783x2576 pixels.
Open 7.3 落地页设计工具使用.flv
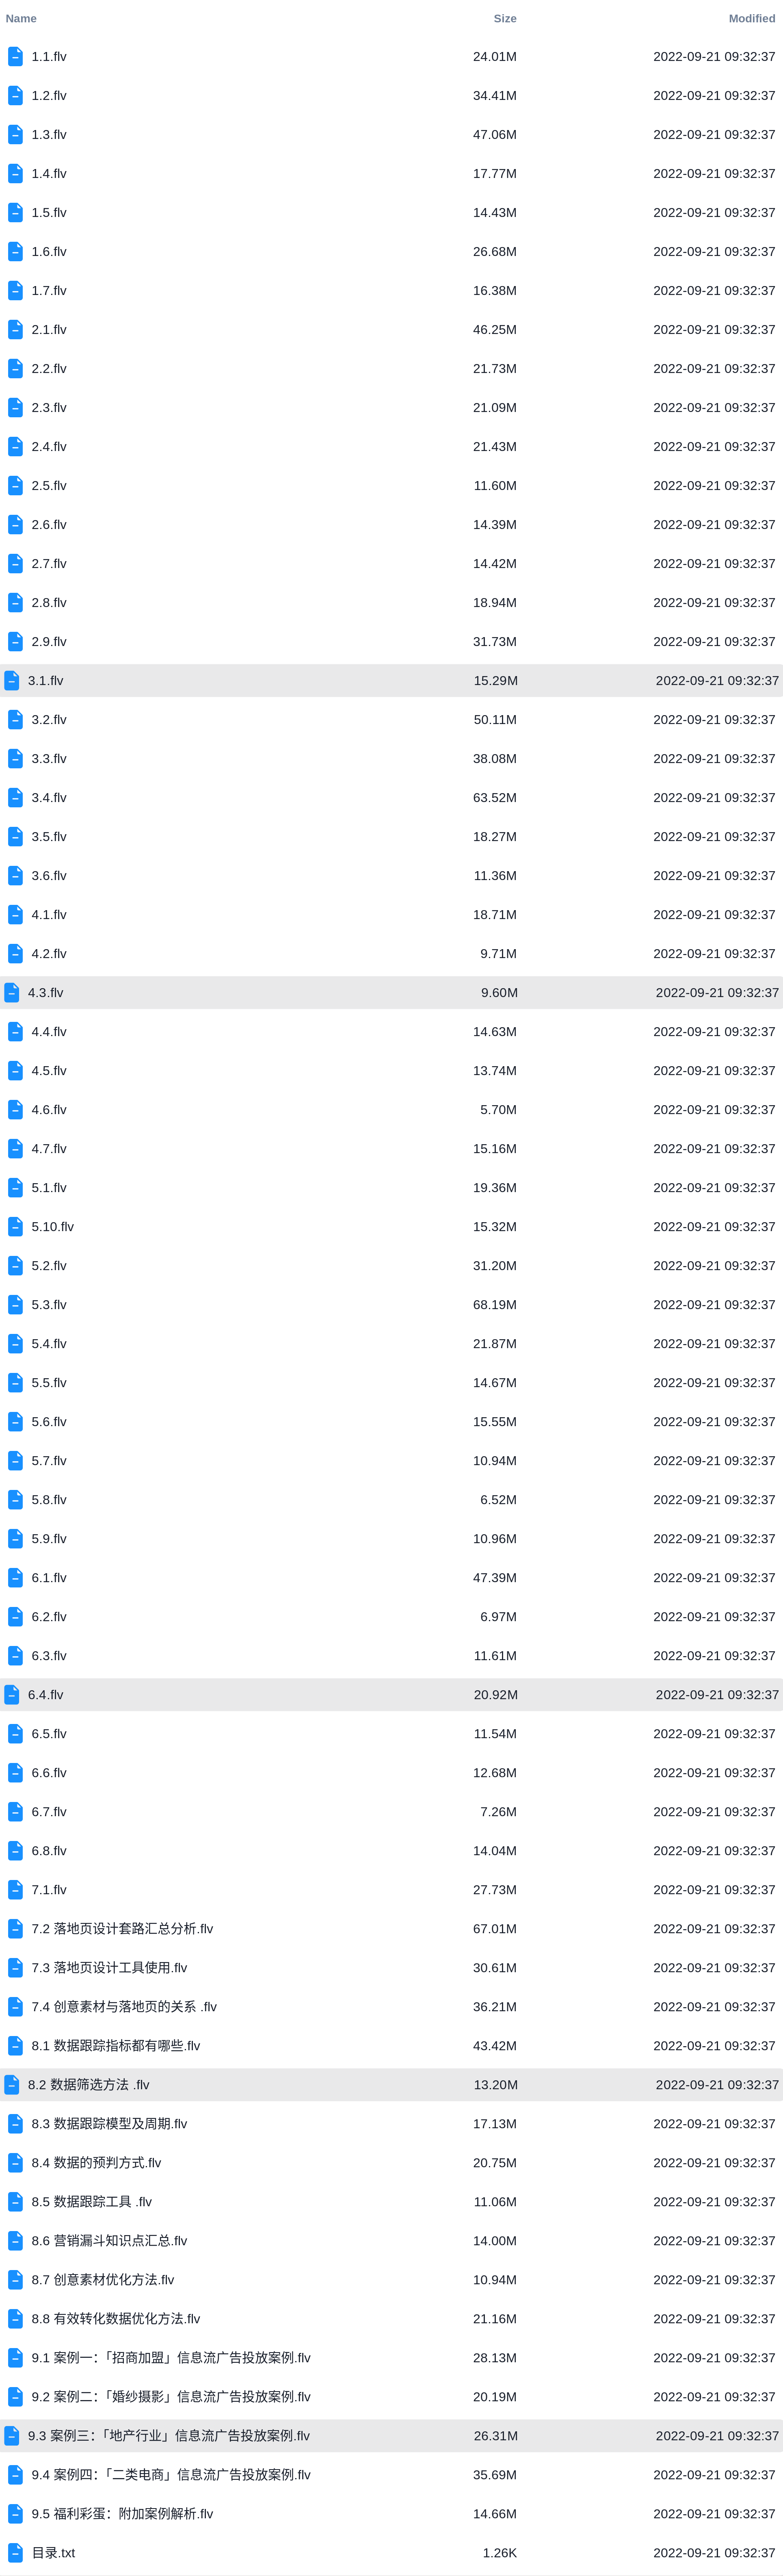(x=109, y=1968)
